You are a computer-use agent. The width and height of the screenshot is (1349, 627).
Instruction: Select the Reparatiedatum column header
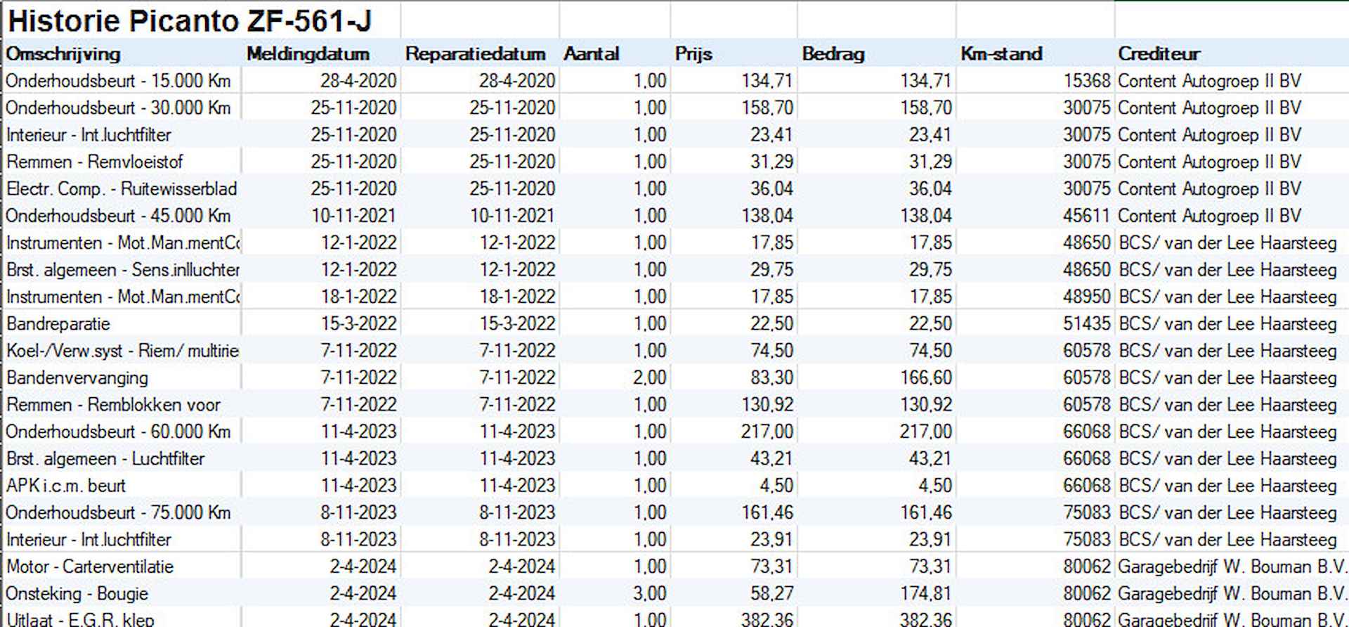(475, 53)
